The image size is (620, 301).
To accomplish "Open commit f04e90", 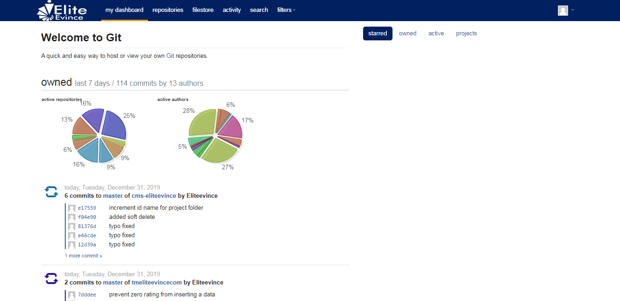I will click(87, 217).
